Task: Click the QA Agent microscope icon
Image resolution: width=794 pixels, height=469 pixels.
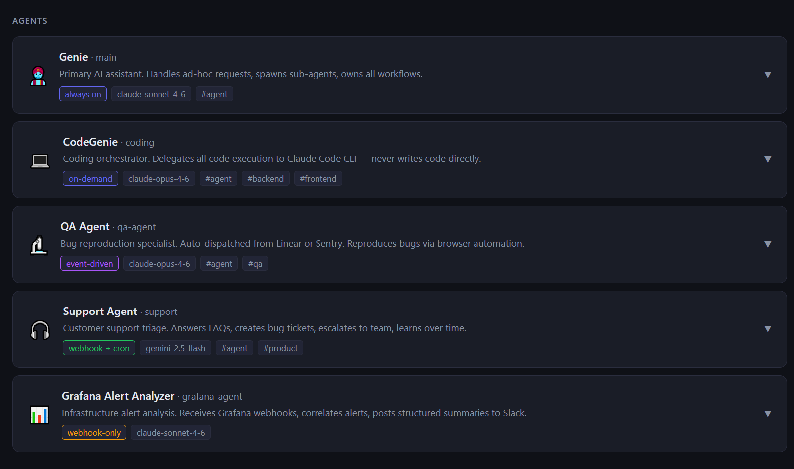Action: tap(39, 245)
